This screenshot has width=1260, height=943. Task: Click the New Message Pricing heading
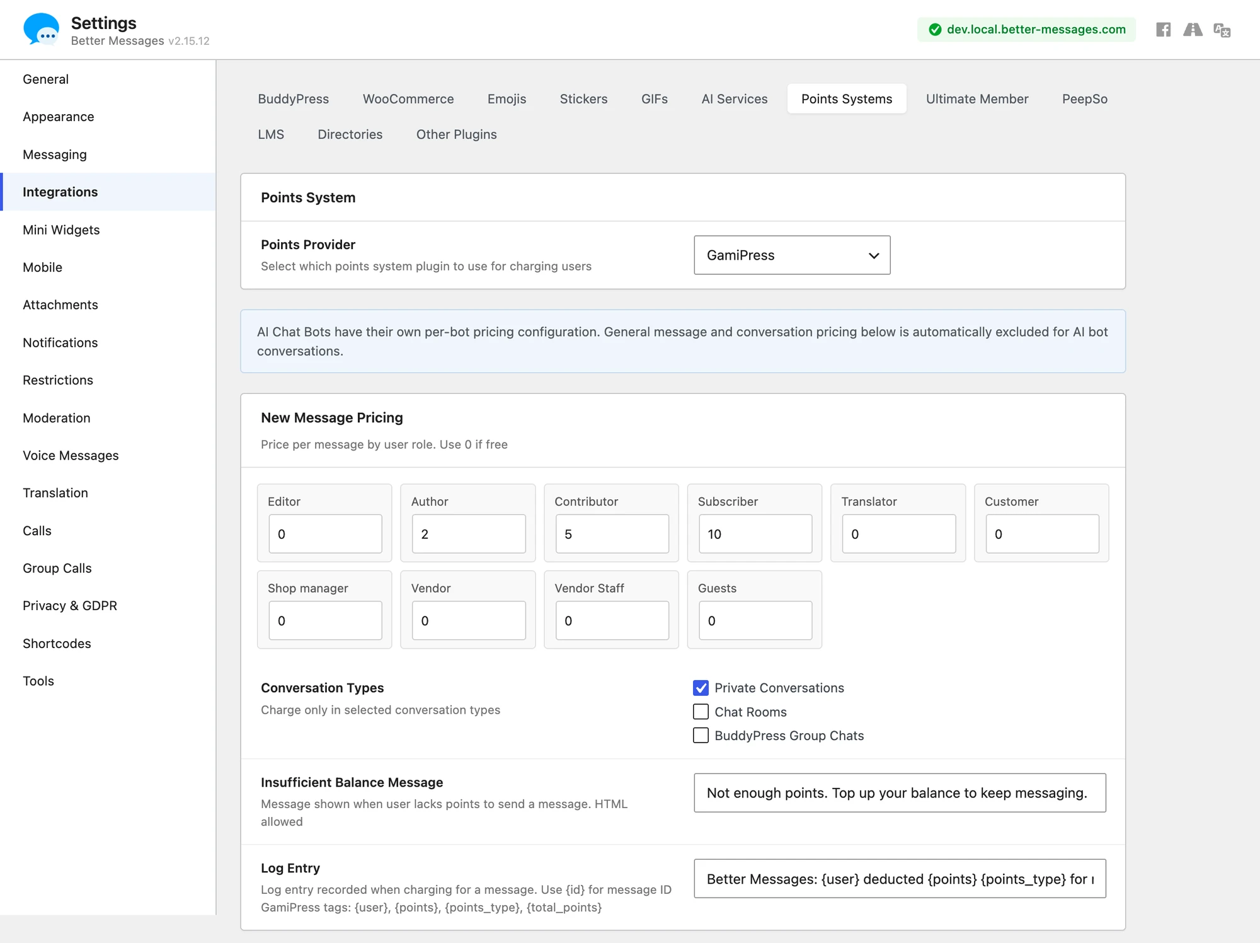[x=332, y=418]
